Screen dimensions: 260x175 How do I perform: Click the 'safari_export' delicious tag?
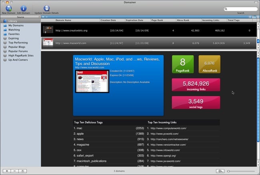click(85, 155)
